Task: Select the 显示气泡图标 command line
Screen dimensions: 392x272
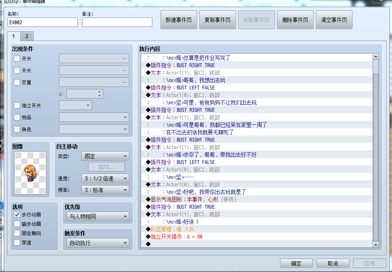Action: pyautogui.click(x=257, y=199)
